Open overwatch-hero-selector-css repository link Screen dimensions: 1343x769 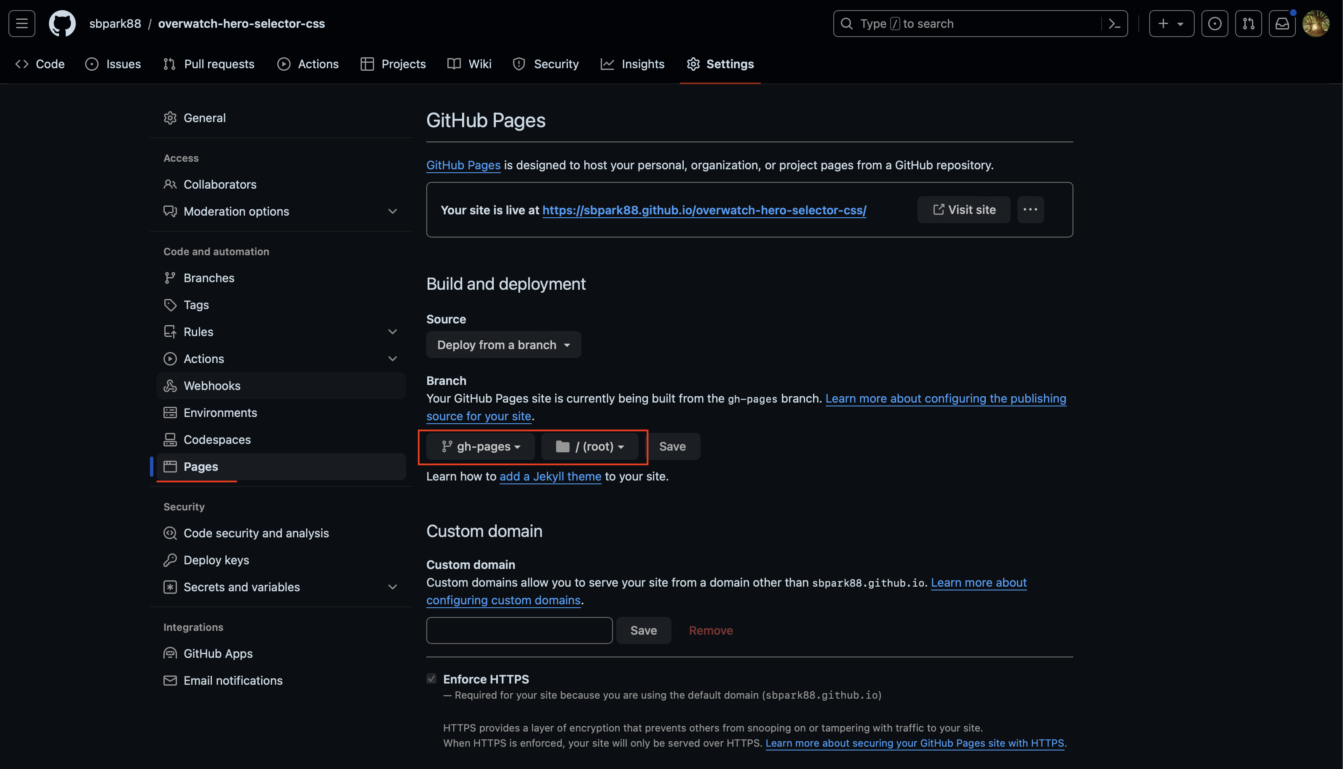click(x=241, y=23)
